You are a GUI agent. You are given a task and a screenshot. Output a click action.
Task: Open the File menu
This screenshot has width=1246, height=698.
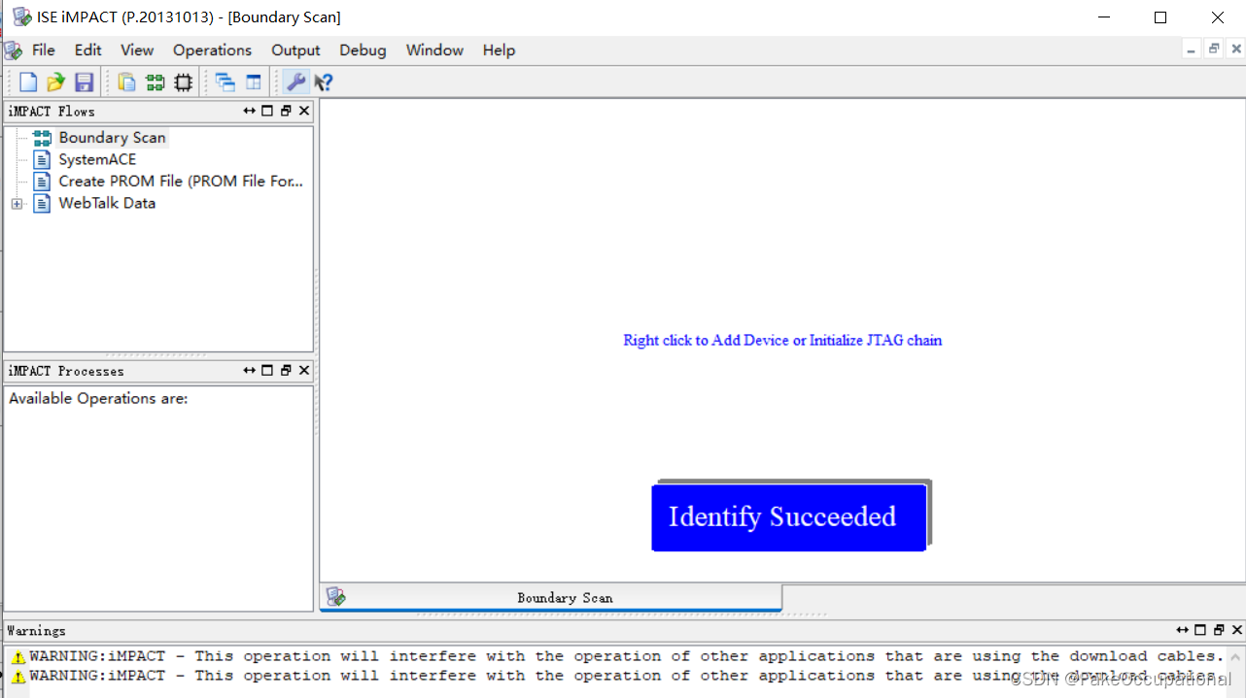[43, 50]
